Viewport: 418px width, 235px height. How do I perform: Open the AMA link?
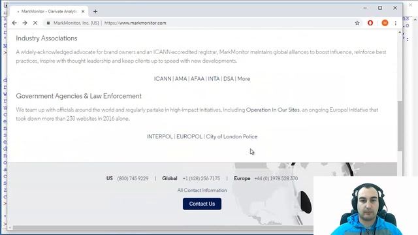tap(181, 79)
